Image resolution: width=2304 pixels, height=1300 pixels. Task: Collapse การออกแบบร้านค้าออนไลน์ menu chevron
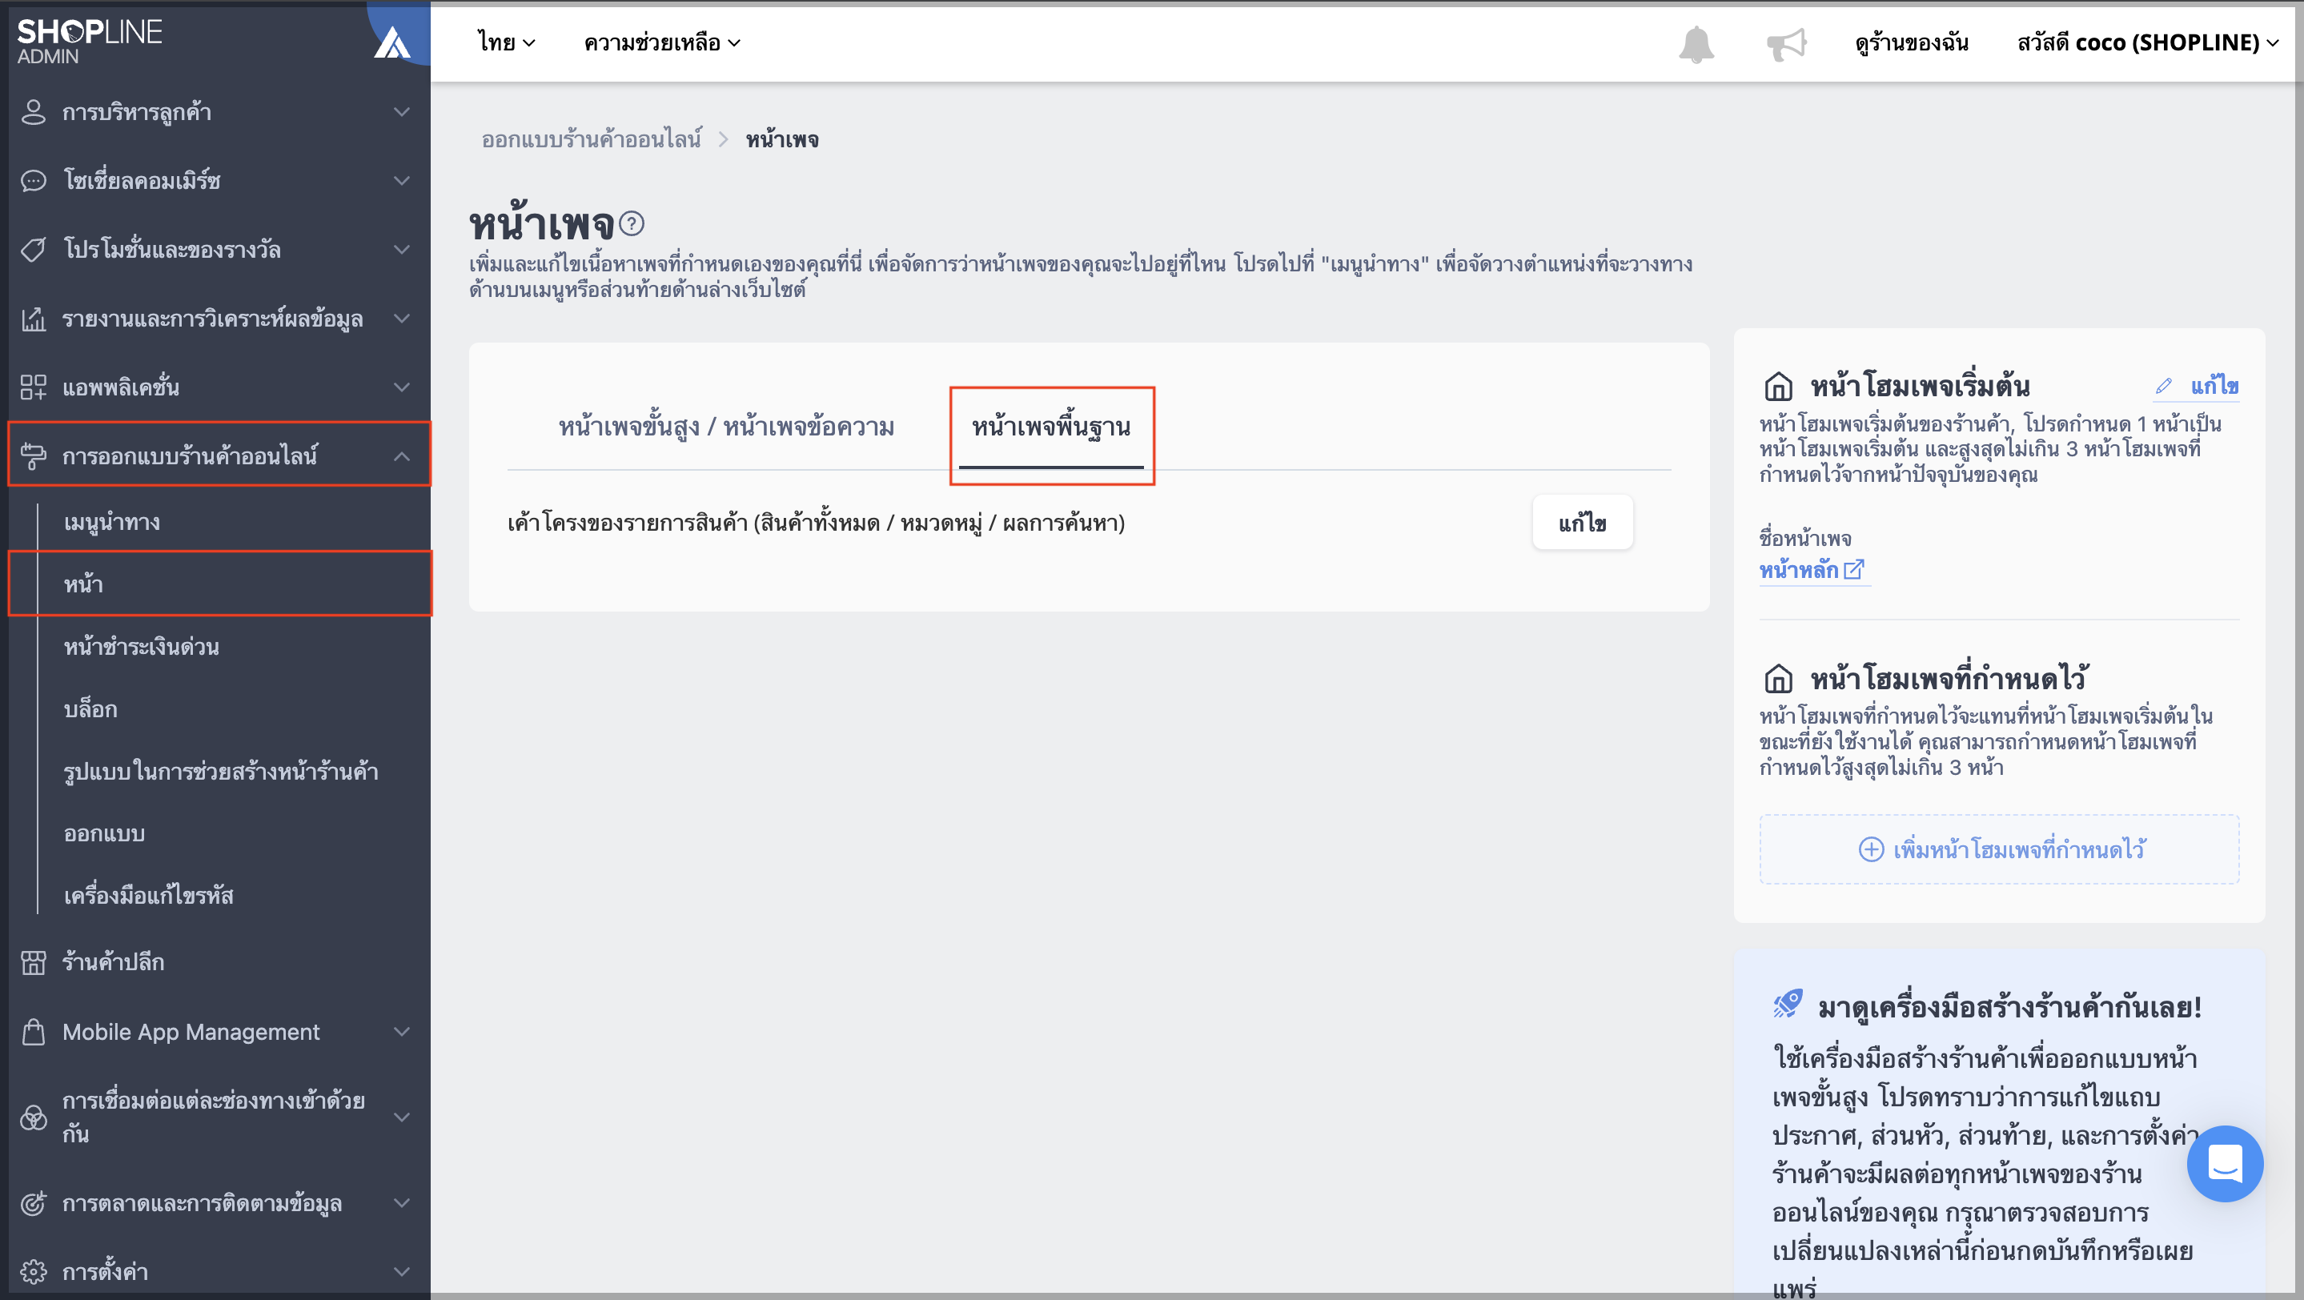[x=402, y=456]
